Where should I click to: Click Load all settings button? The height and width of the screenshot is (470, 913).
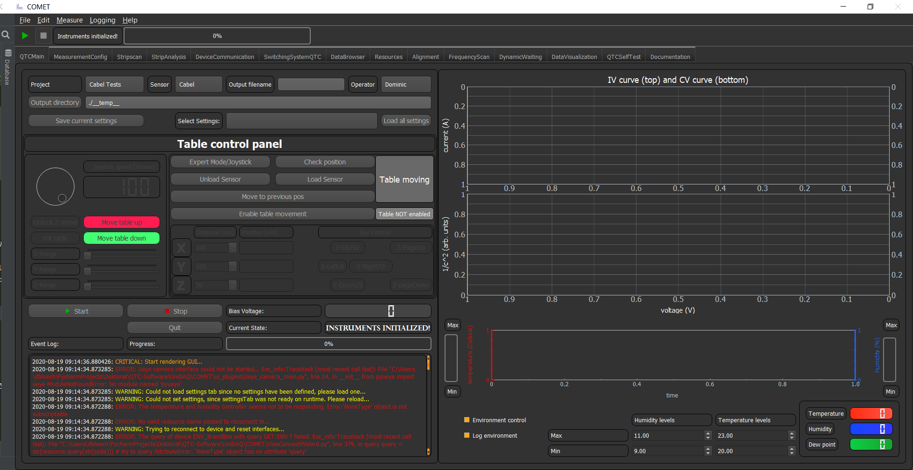(x=406, y=121)
